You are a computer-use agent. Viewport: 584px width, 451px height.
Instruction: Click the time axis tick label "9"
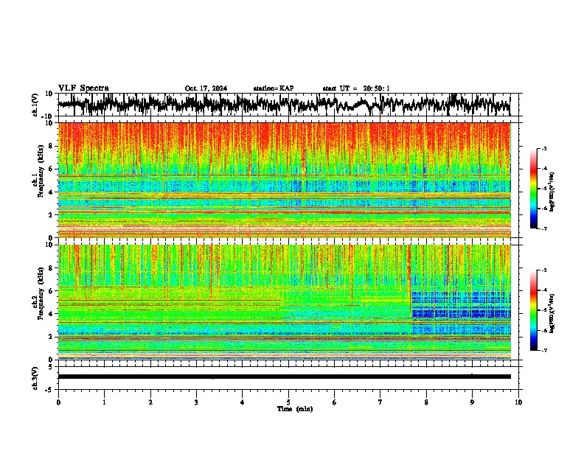tap(472, 402)
